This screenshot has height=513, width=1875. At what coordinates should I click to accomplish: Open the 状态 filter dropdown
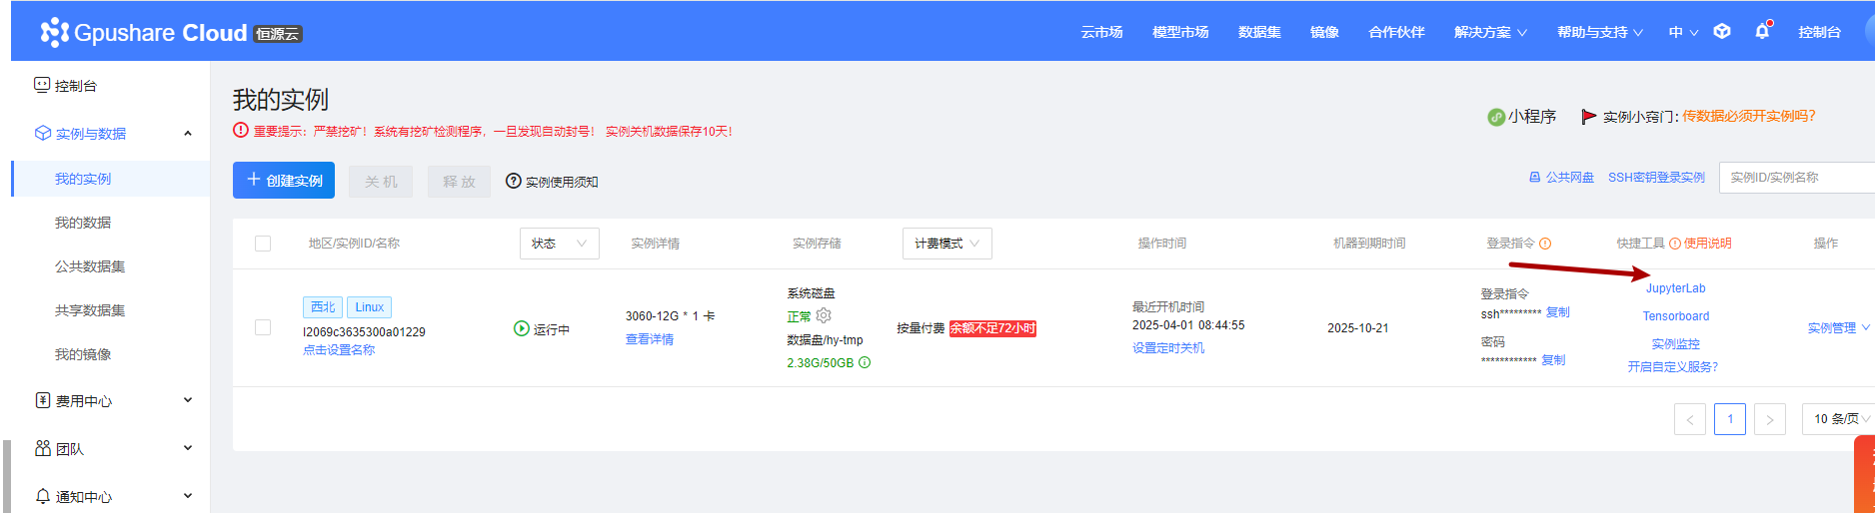(559, 244)
